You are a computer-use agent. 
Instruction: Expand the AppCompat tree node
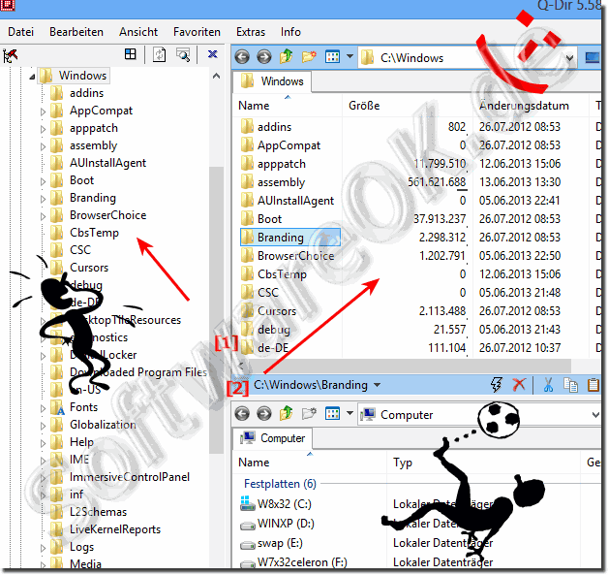point(43,112)
